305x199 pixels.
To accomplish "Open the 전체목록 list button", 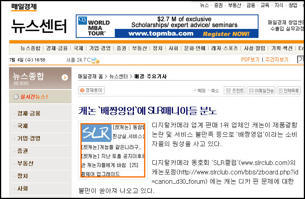I will point(289,90).
